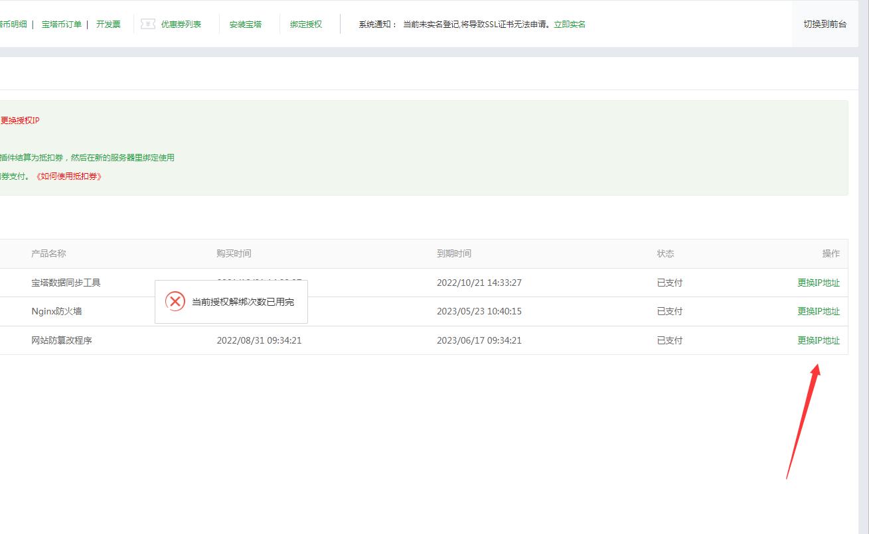This screenshot has height=534, width=869.
Task: Click 更换IP地址 for Nginx防火墙
Action: coord(819,311)
